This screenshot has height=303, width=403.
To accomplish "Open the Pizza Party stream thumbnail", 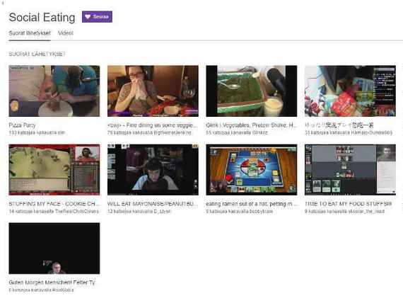I will (x=54, y=91).
